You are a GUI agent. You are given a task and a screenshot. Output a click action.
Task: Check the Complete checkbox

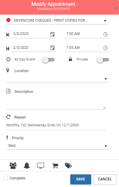tap(6, 178)
